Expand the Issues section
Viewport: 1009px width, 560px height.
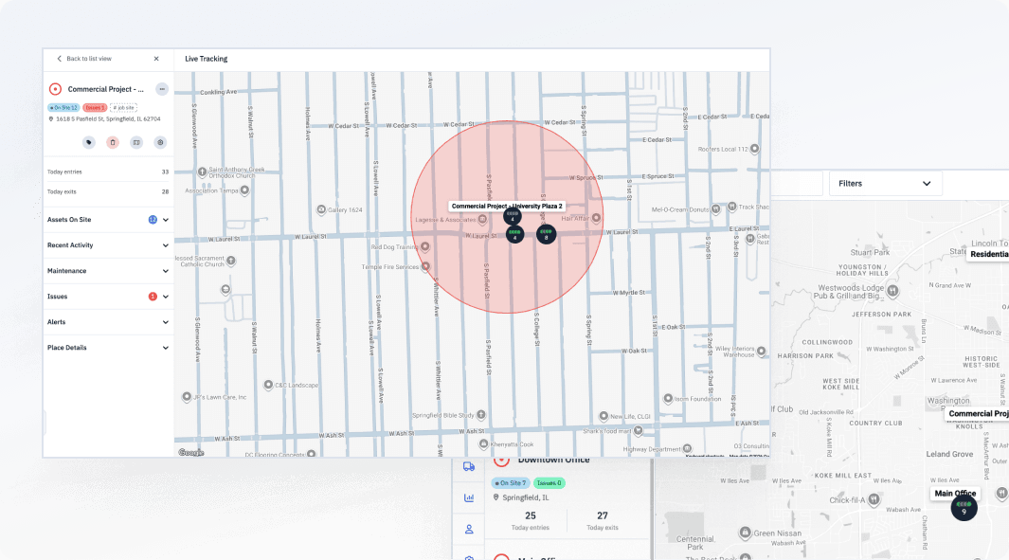click(x=108, y=297)
